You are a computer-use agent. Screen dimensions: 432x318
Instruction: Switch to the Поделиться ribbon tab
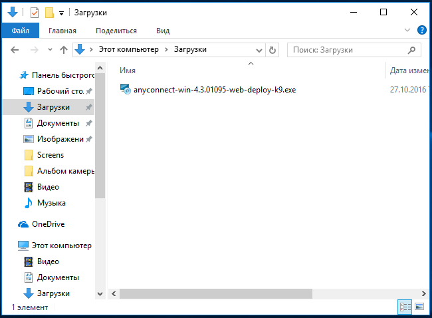[x=116, y=31]
